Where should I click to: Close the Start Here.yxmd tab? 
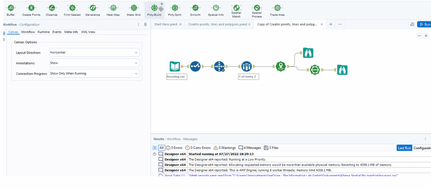180,24
